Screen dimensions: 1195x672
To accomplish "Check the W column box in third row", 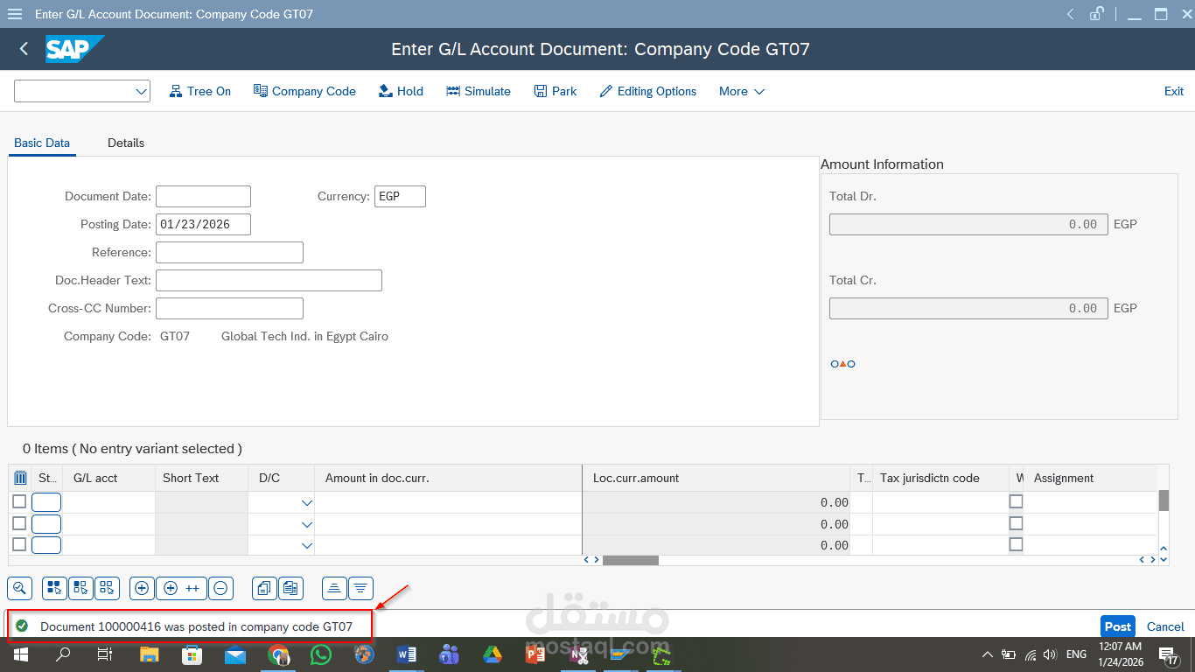I will [1016, 544].
